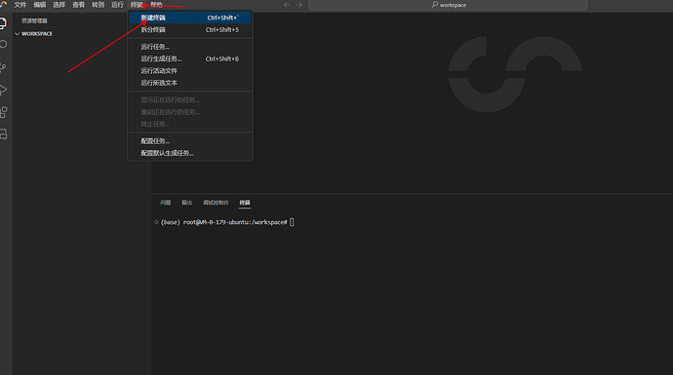Switch to the 调试控制台 (Debug Console) tab
673x375 pixels.
pyautogui.click(x=216, y=203)
